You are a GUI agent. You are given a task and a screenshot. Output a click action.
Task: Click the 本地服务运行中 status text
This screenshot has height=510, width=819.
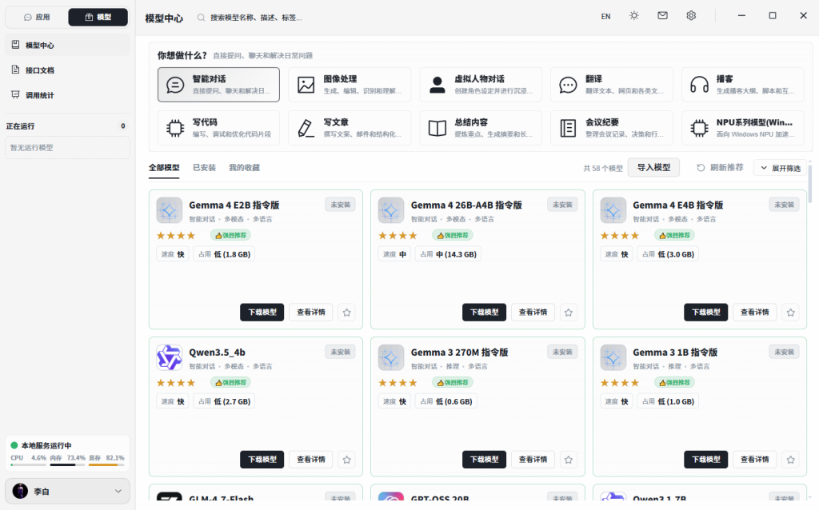pyautogui.click(x=46, y=445)
